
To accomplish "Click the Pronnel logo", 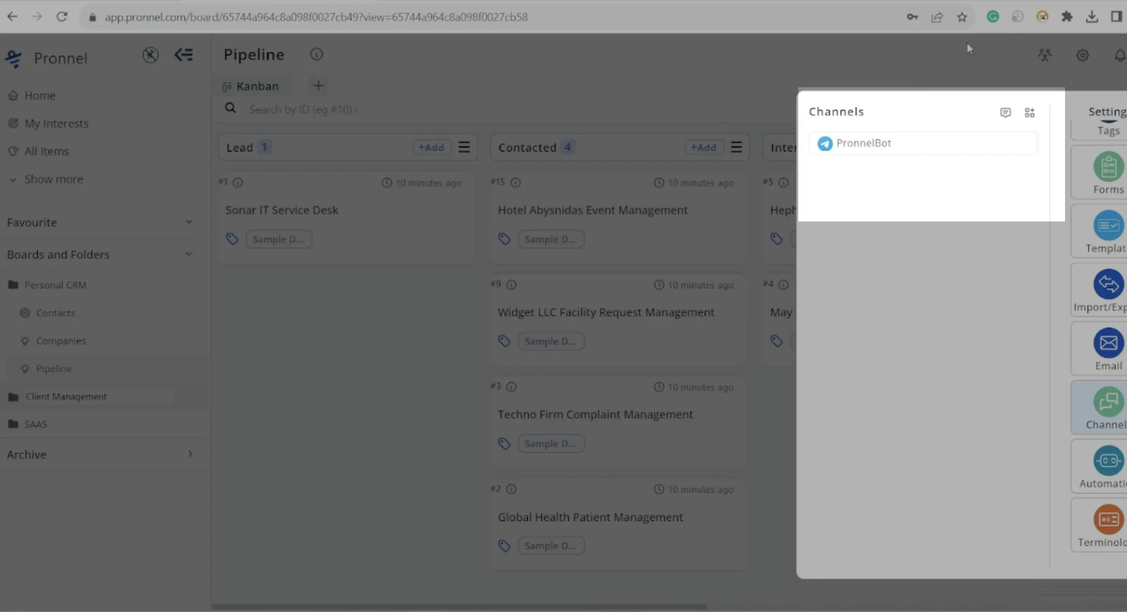I will 13,58.
